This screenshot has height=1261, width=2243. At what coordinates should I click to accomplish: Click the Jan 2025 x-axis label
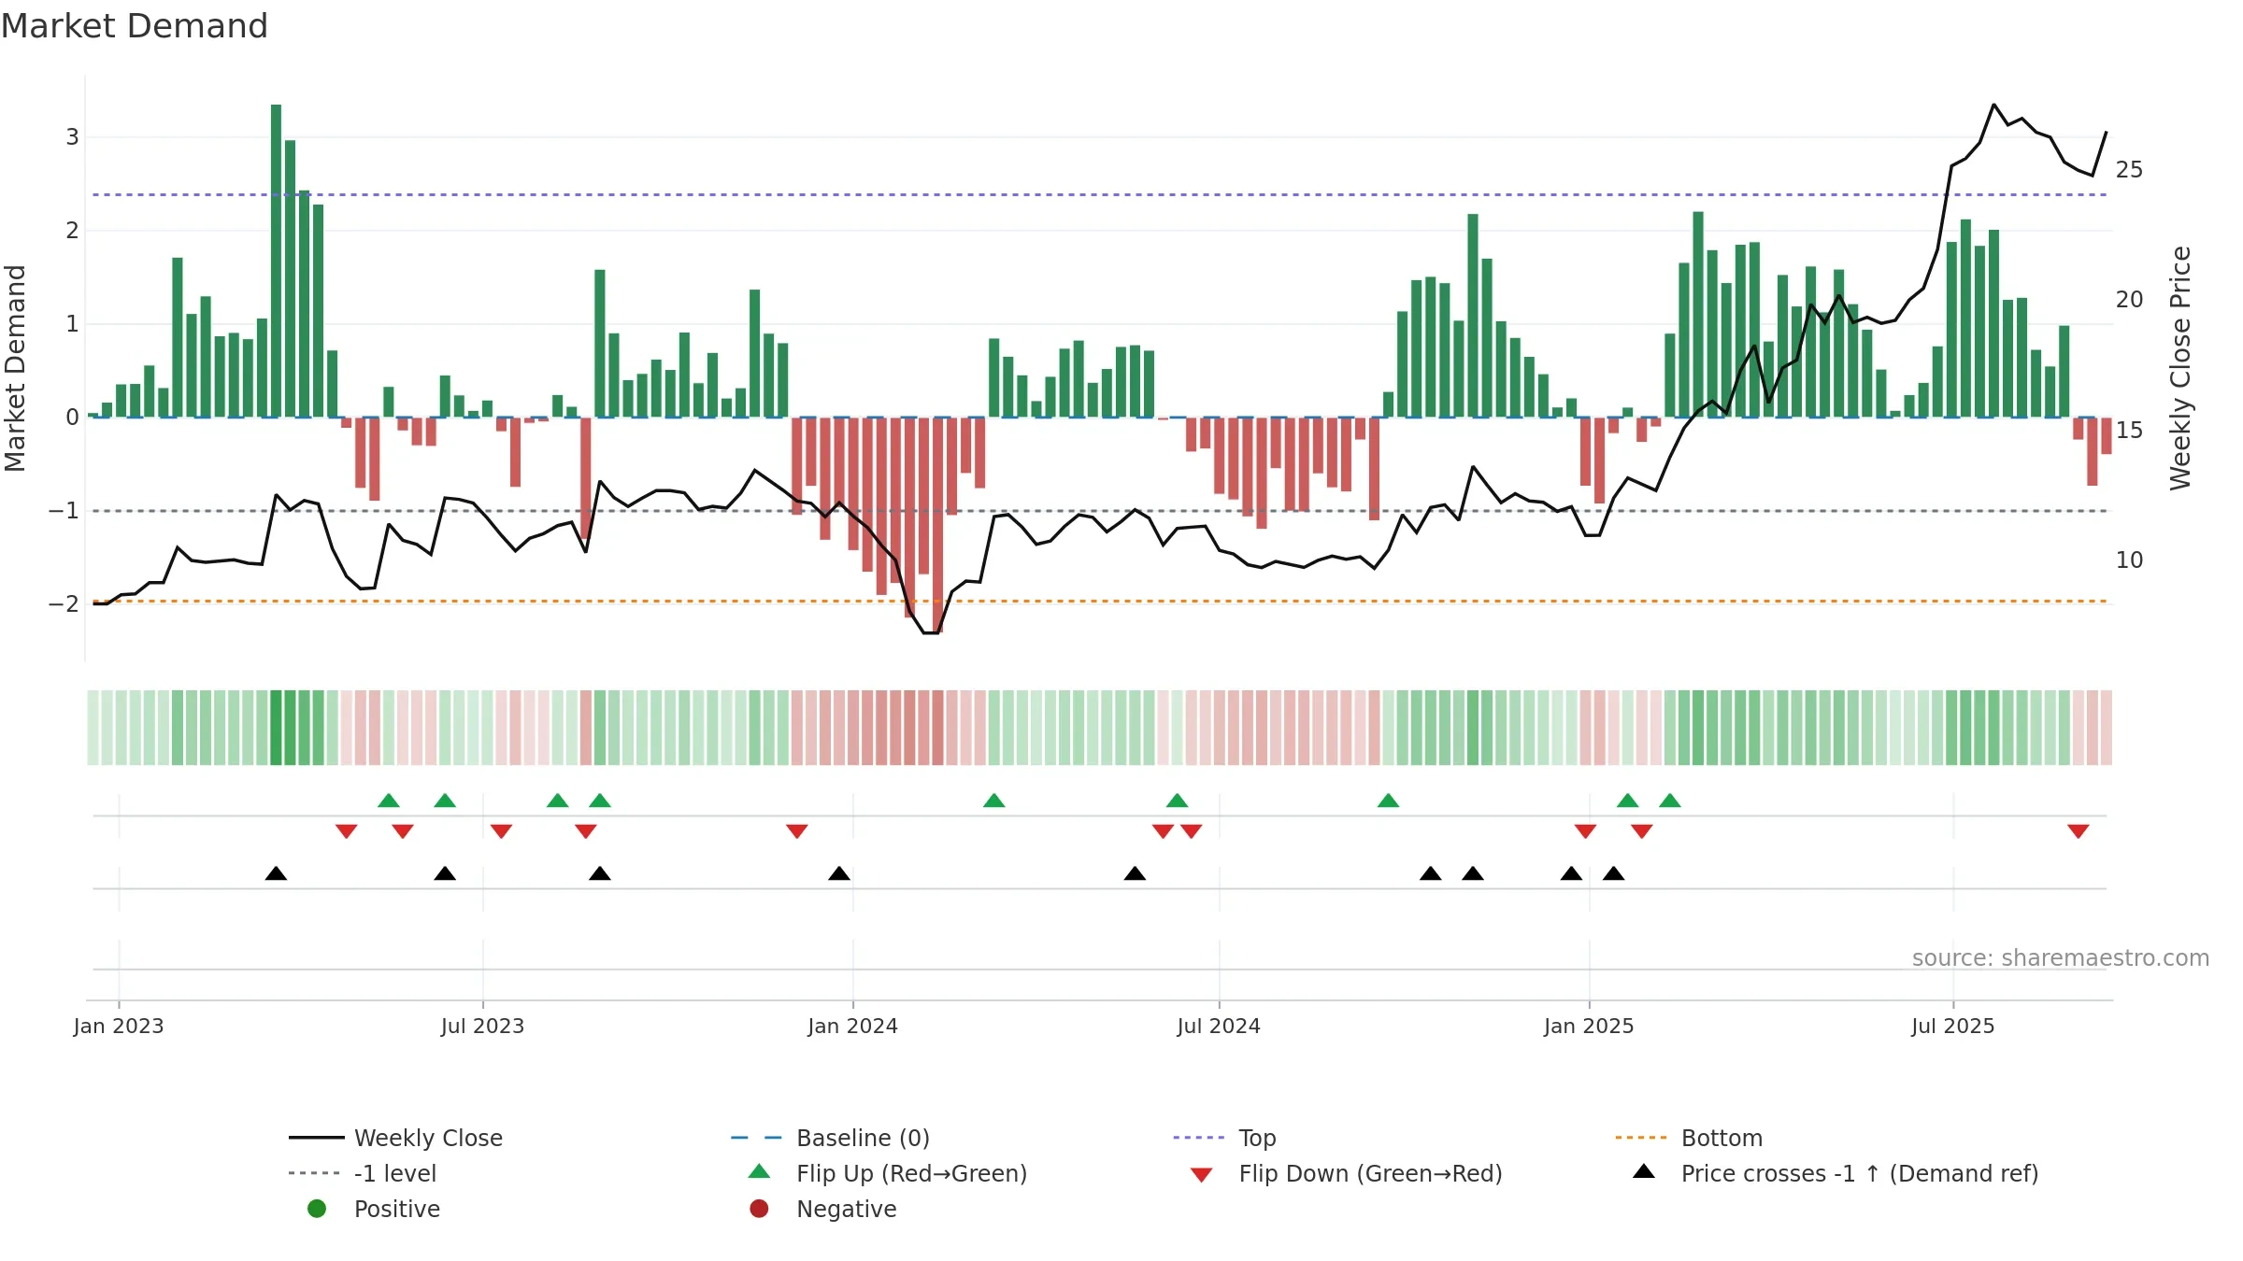click(x=1589, y=1026)
